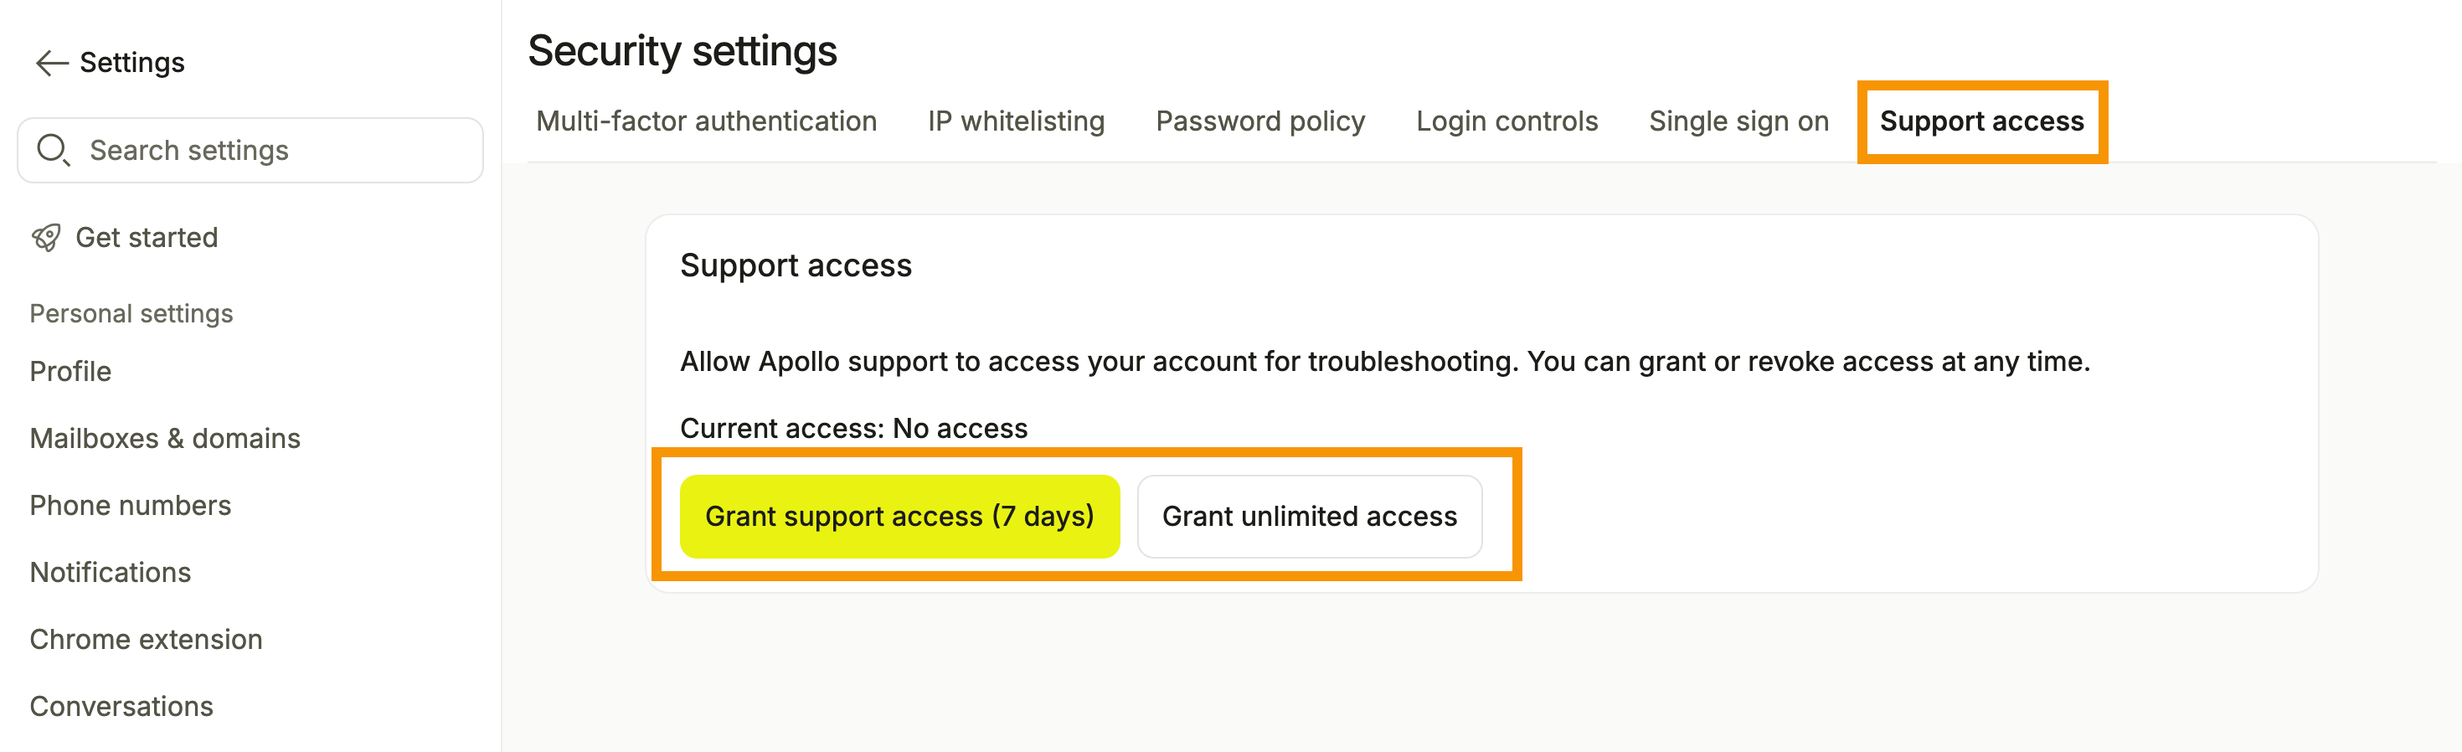2462x752 pixels.
Task: Click the back arrow beside Settings
Action: coord(52,63)
